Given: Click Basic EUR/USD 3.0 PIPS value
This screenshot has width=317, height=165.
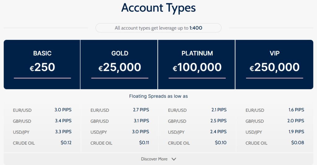Looking at the screenshot, I should coord(63,110).
